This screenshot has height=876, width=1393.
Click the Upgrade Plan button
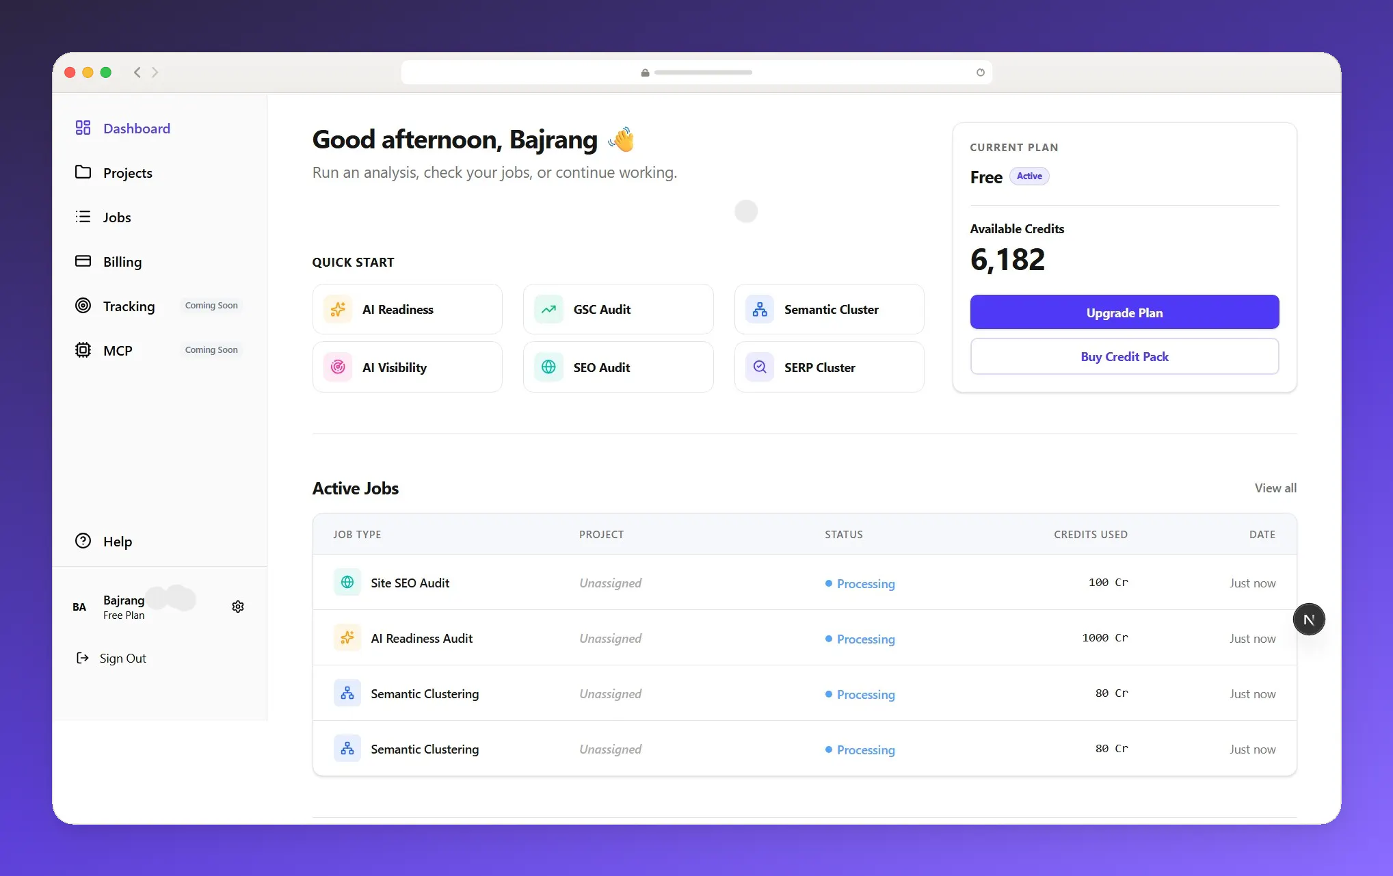pos(1124,313)
